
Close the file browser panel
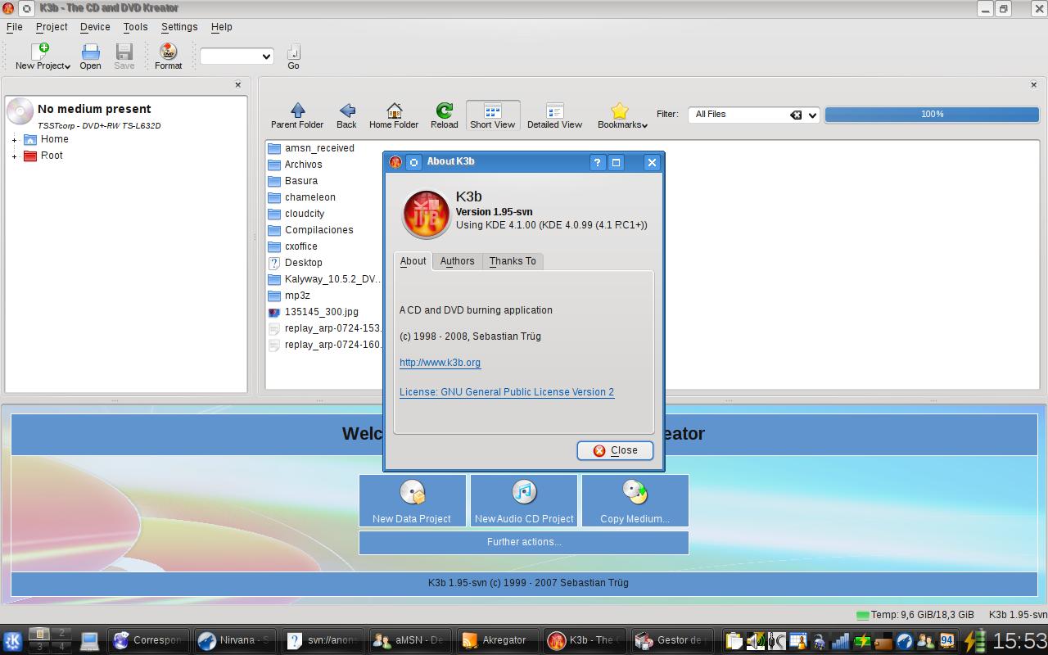(x=1033, y=84)
